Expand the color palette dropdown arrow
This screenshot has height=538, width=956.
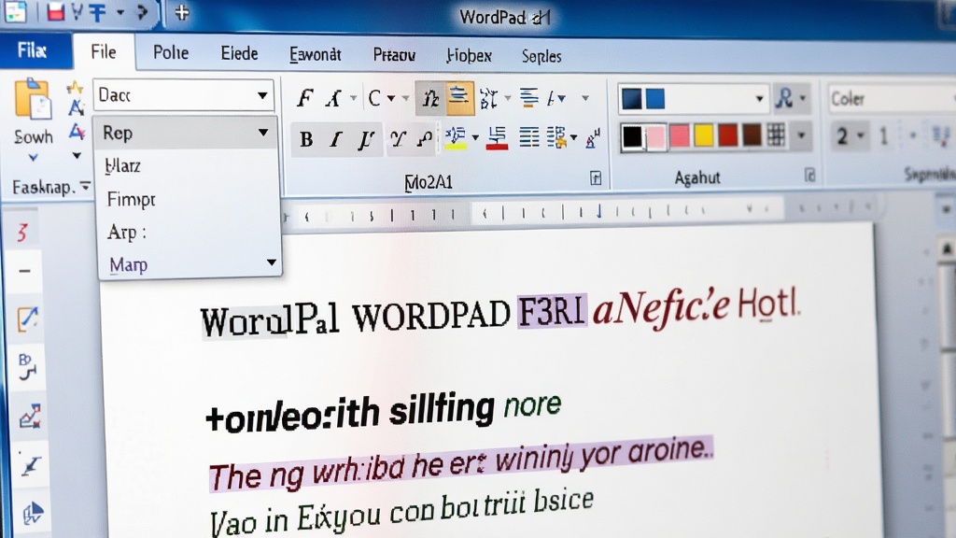coord(801,135)
